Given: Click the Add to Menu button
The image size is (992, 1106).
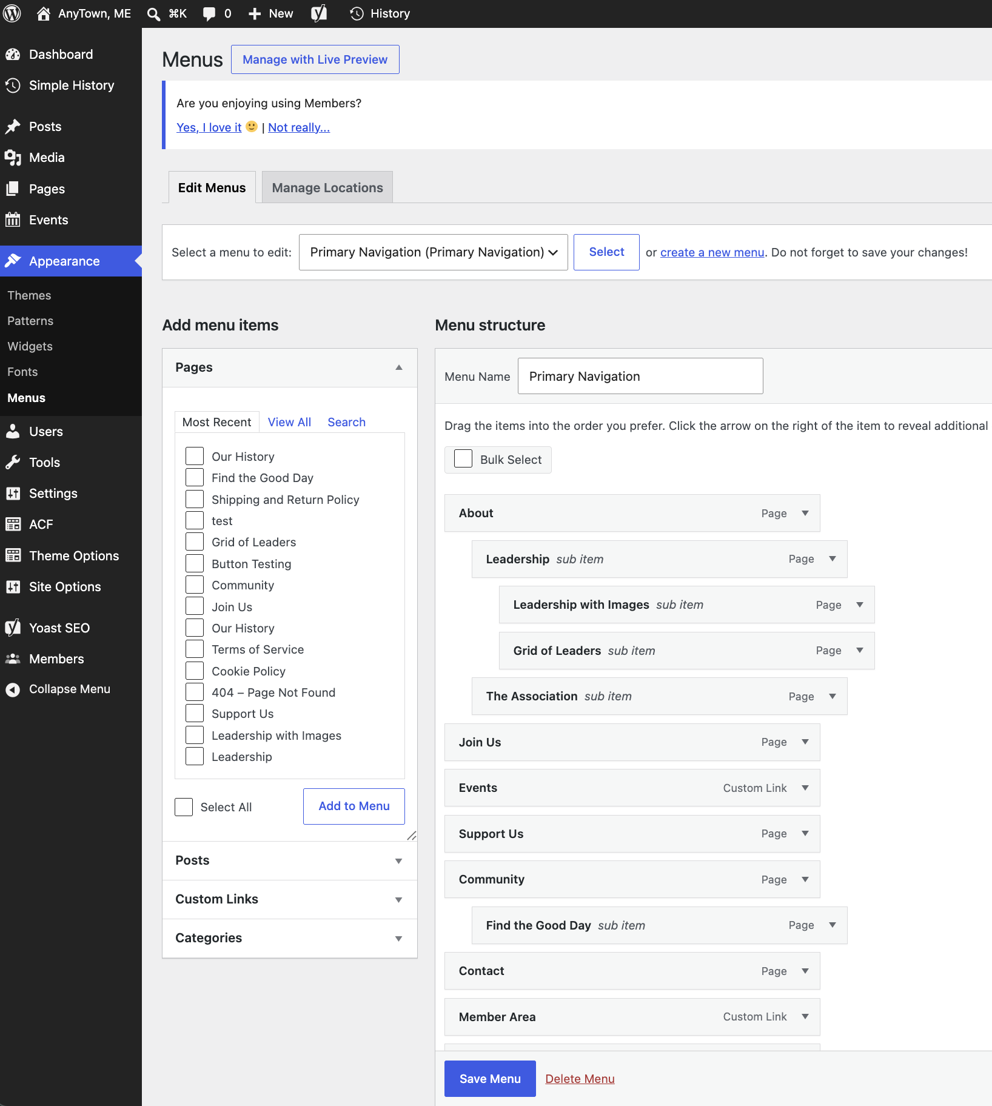Looking at the screenshot, I should (354, 806).
